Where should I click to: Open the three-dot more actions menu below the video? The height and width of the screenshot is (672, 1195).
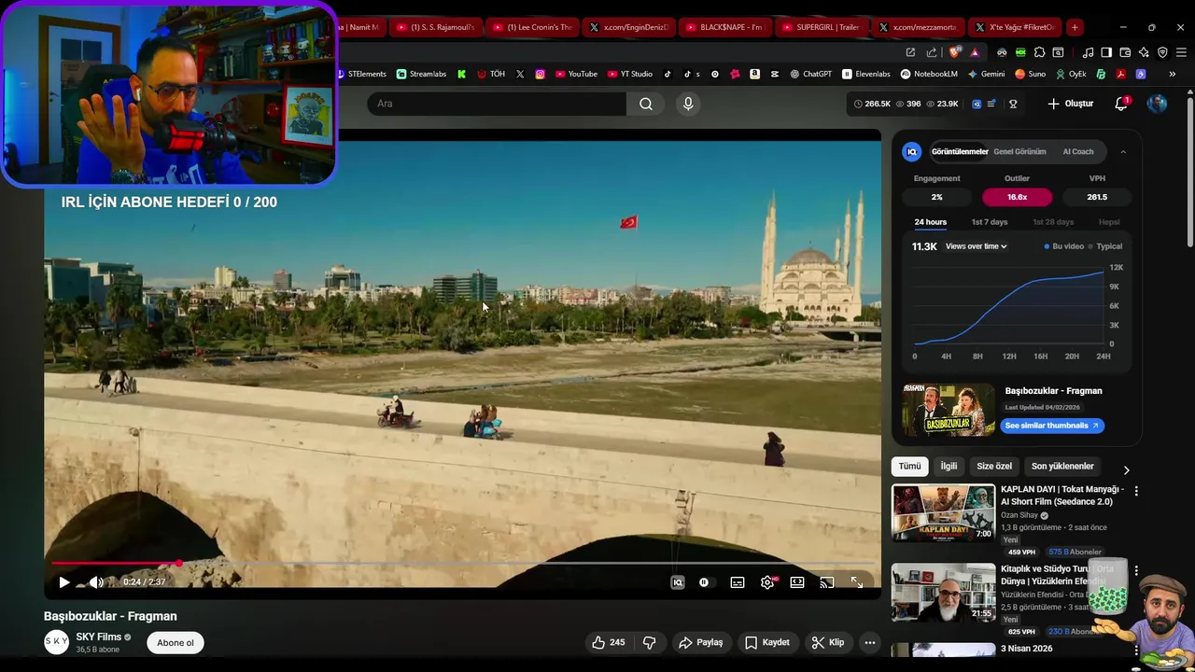(x=869, y=642)
